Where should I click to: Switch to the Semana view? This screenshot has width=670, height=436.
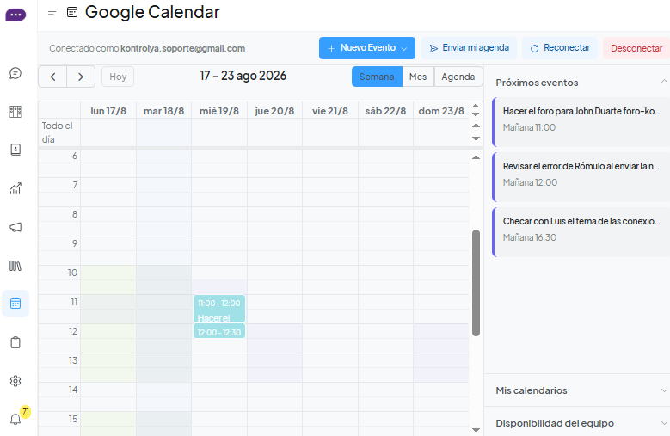coord(377,77)
